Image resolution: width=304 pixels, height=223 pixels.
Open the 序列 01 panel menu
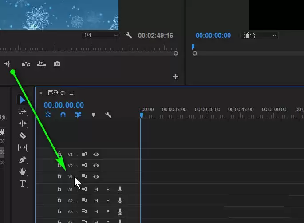71,93
